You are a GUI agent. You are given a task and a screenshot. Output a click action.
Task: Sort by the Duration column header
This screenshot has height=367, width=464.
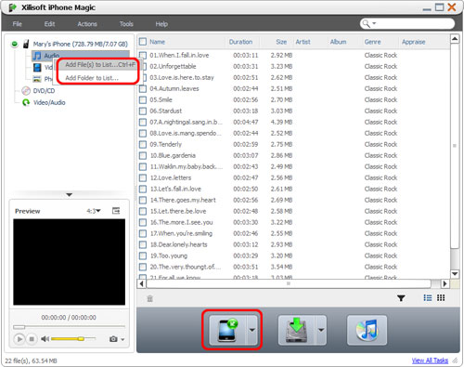pyautogui.click(x=240, y=42)
